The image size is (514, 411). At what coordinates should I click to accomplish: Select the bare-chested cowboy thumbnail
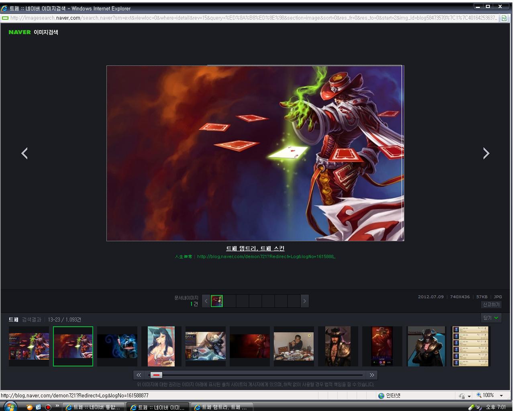point(338,346)
